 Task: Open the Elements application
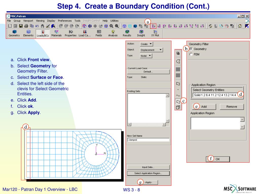coord(28,33)
